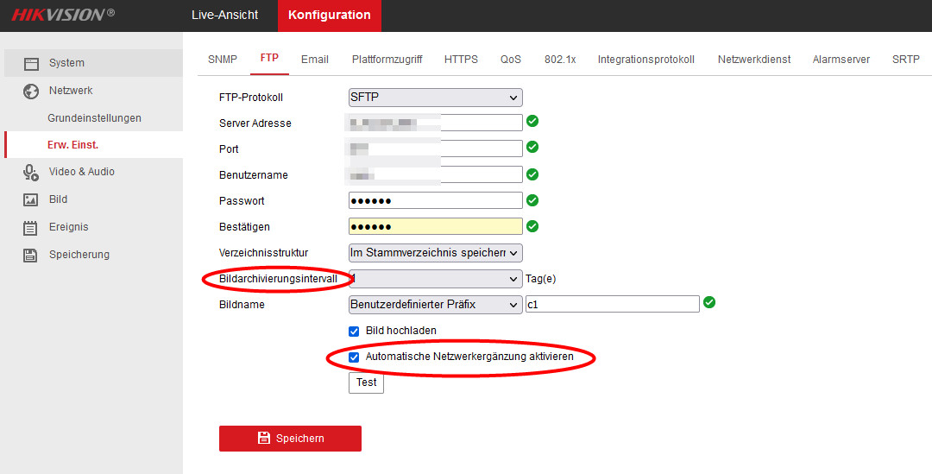The image size is (932, 474).
Task: Click the Netzwerk globe icon
Action: click(x=31, y=91)
